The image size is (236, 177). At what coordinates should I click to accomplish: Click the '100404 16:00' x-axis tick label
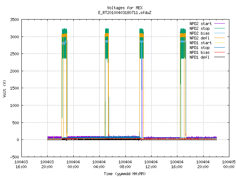[x=177, y=164]
